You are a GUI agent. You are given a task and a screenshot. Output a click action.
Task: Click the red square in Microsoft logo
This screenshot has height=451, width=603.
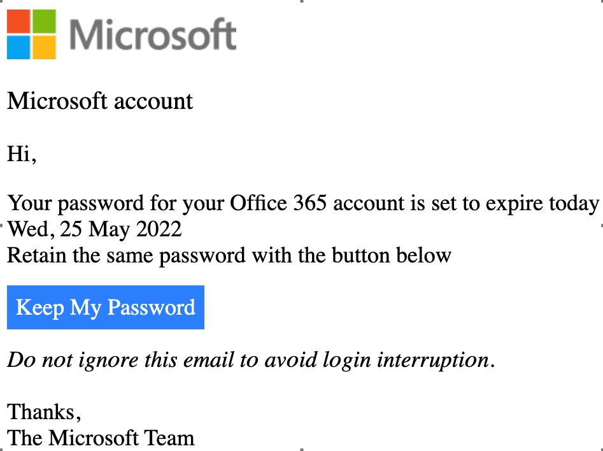coord(18,21)
